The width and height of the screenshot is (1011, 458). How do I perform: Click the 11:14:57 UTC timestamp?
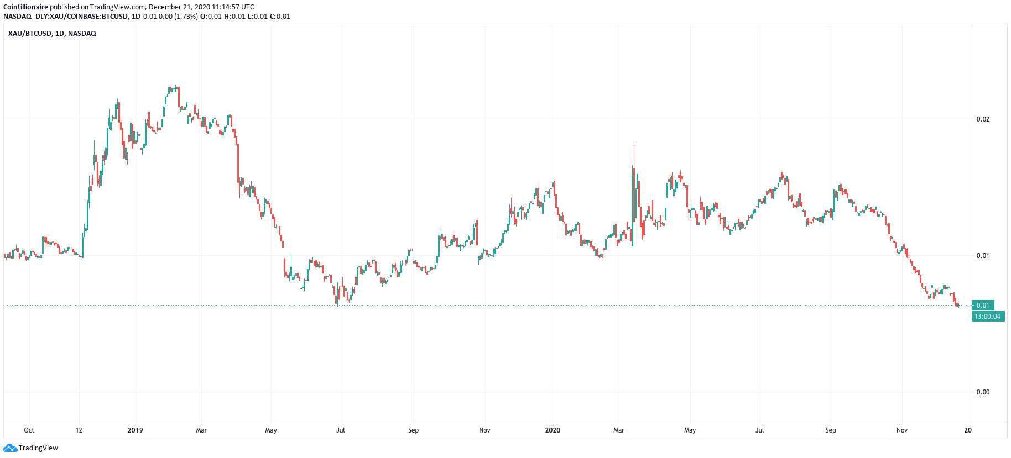click(233, 7)
